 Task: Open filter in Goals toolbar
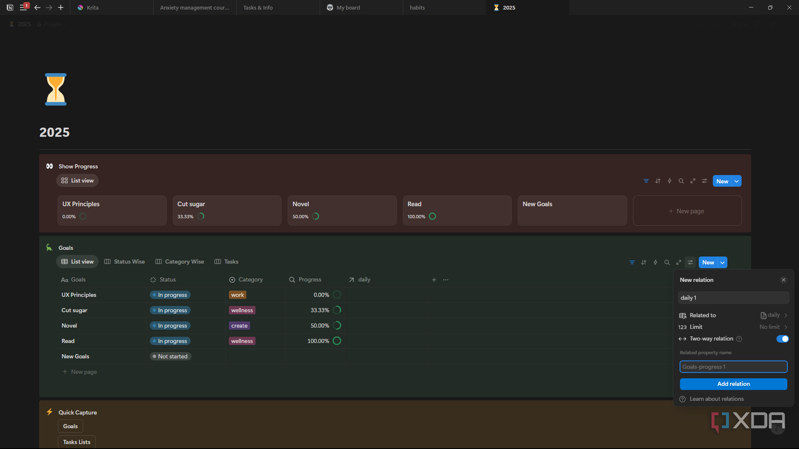[632, 262]
